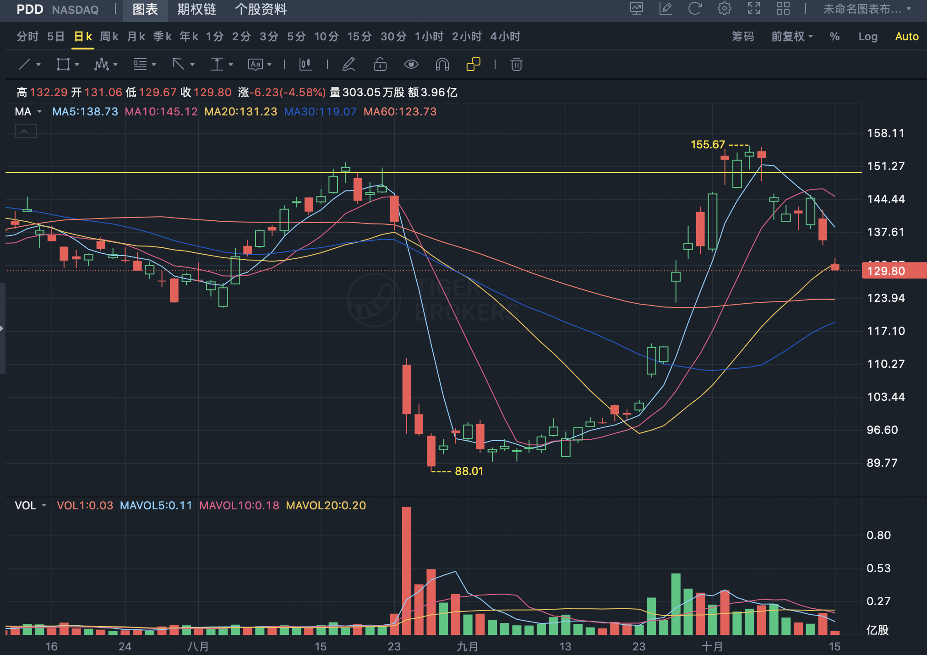Open the 个股资料 tab
The width and height of the screenshot is (927, 655).
point(261,9)
